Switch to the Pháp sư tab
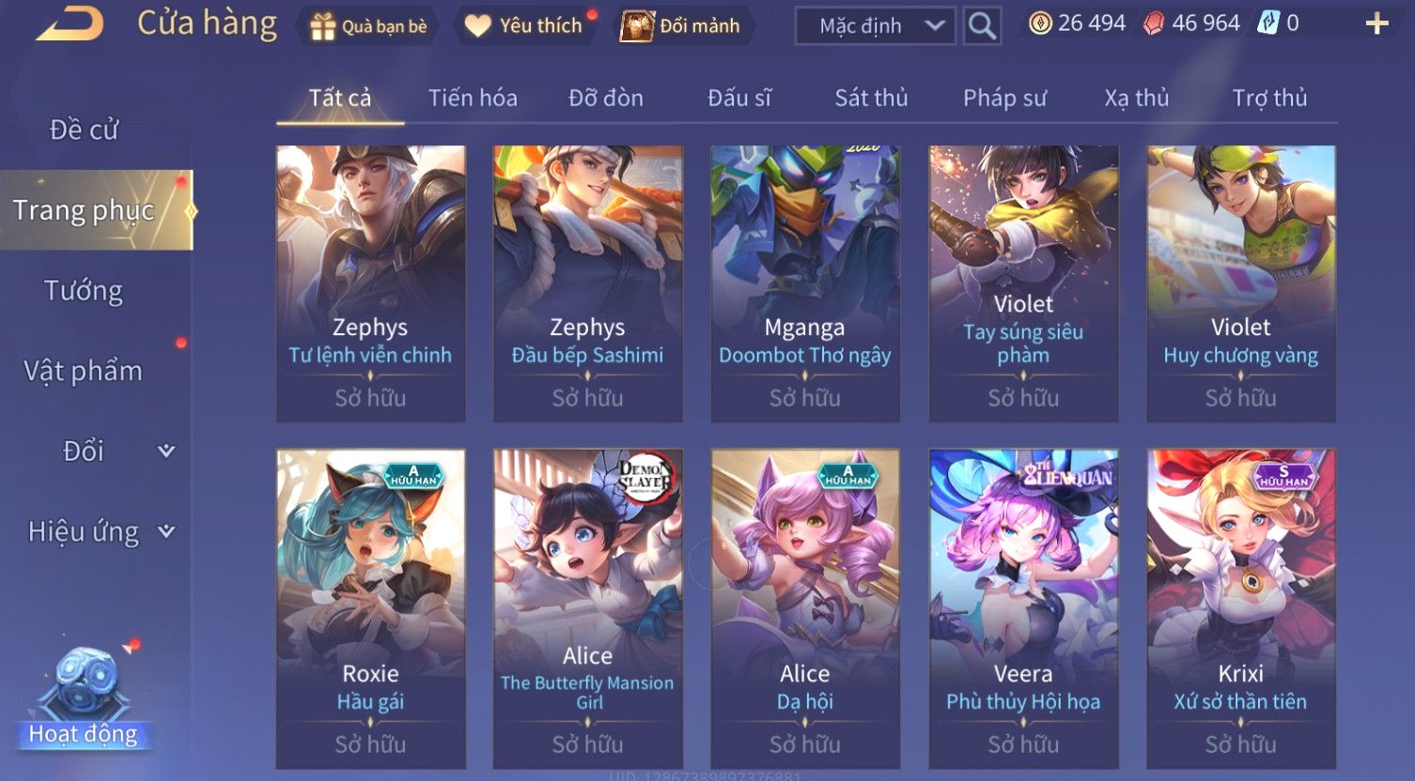The image size is (1415, 781). point(1004,98)
